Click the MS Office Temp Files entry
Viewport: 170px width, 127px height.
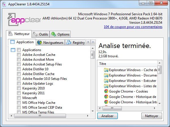coord(38,112)
